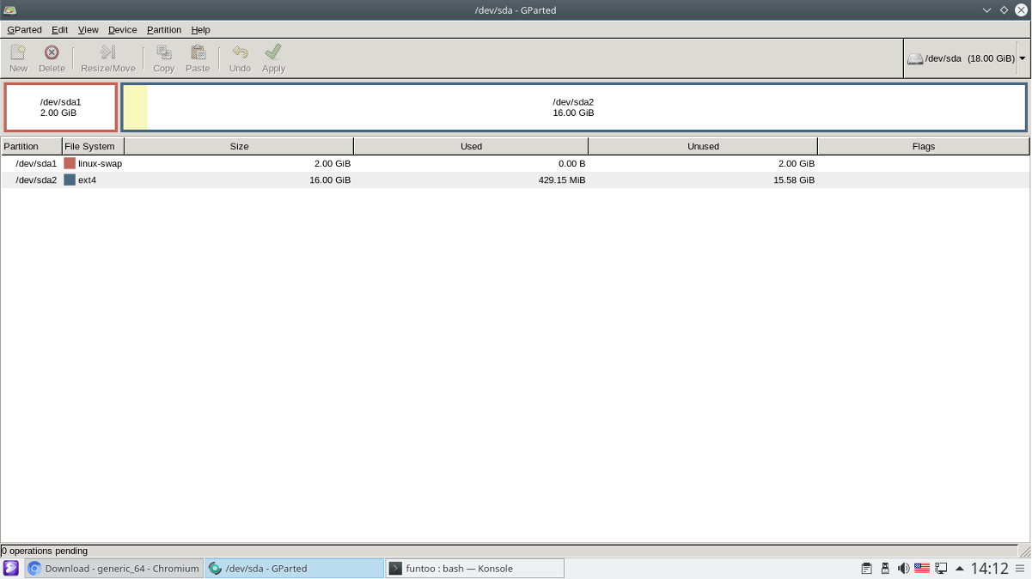The width and height of the screenshot is (1032, 579).
Task: Click the US flag keyboard layout icon
Action: [x=921, y=568]
